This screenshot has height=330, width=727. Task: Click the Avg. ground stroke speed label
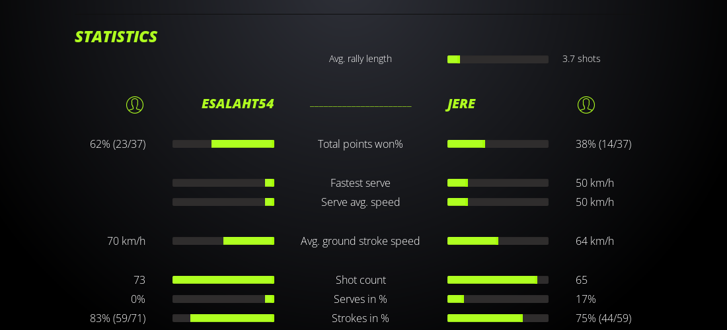[360, 241]
